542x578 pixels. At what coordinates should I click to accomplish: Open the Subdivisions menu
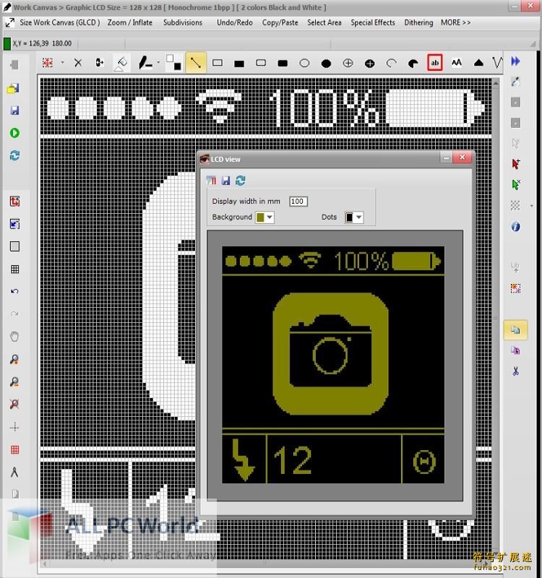coord(183,22)
